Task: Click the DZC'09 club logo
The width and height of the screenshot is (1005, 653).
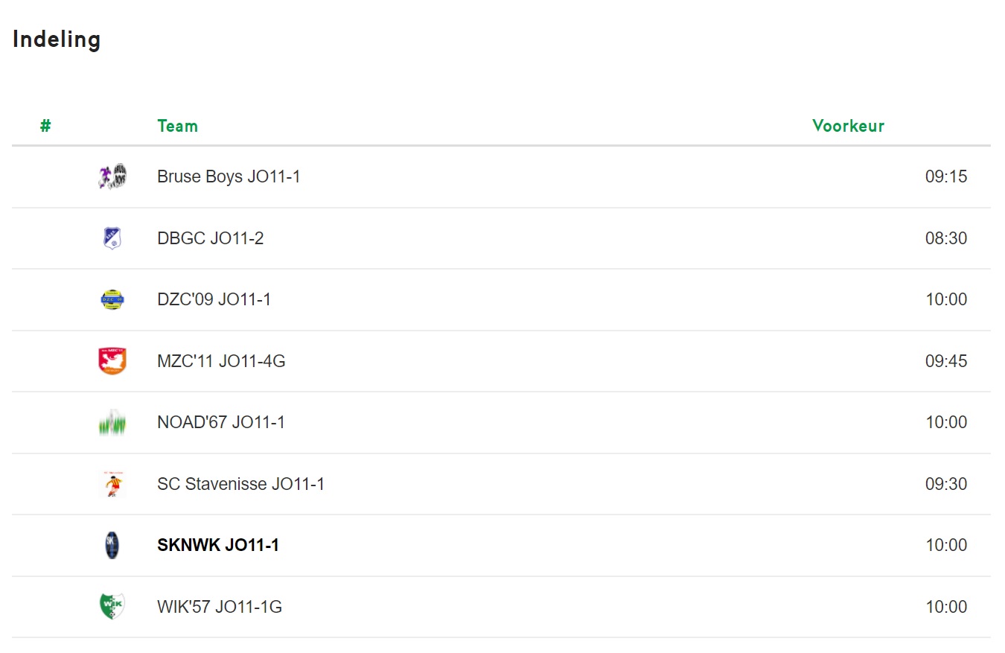Action: tap(112, 299)
